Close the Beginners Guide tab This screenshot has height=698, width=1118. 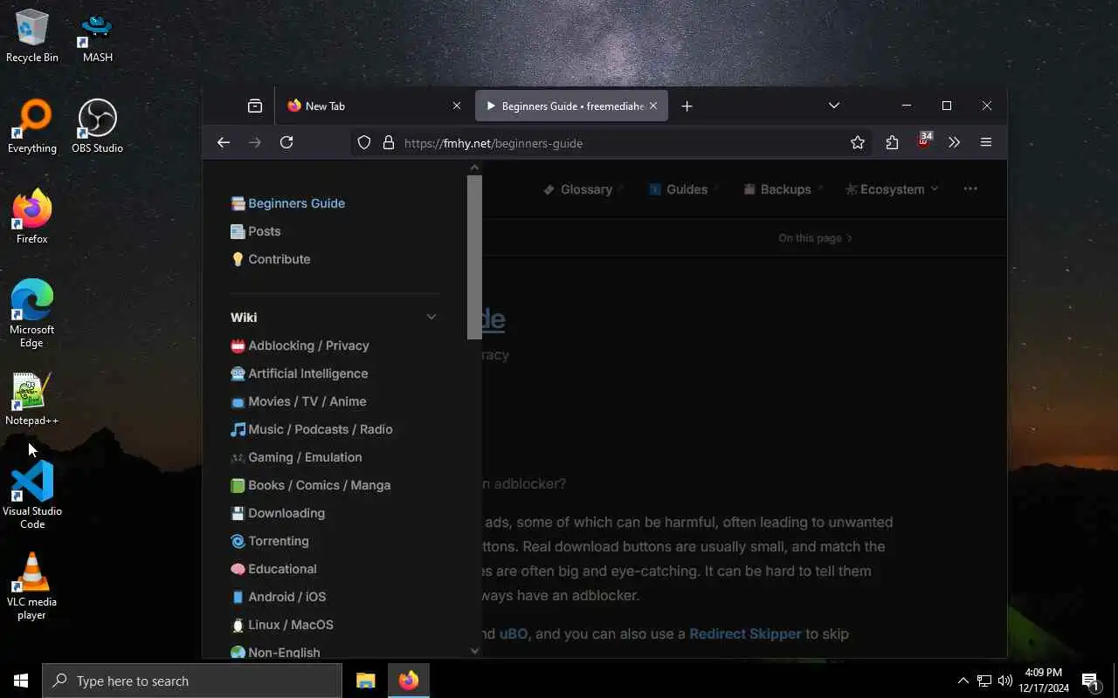[x=652, y=106]
